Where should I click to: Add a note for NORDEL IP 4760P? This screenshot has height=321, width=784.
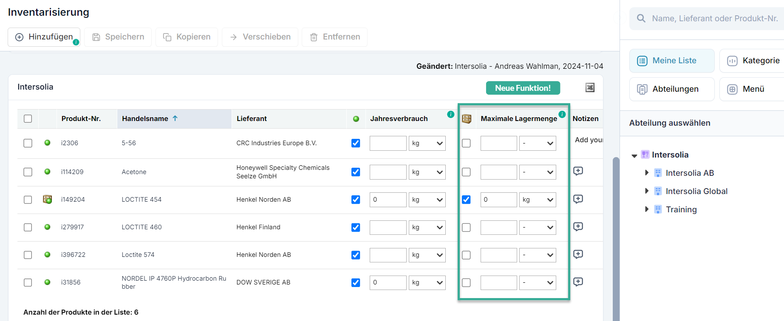[x=578, y=282]
